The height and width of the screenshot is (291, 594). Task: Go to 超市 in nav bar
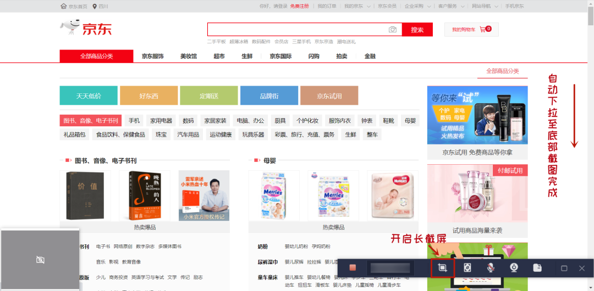coord(219,57)
